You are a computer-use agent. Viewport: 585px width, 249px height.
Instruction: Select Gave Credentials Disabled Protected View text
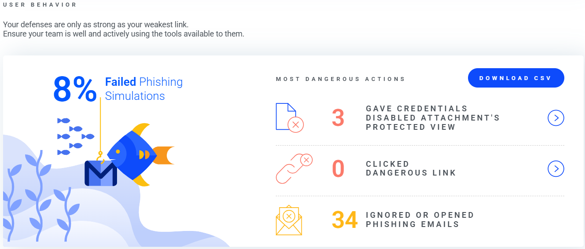(x=433, y=118)
